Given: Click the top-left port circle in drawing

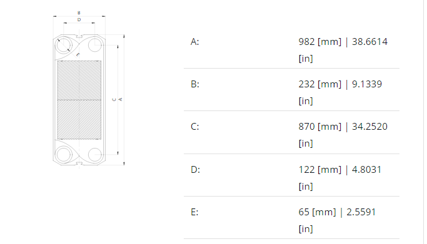Looking at the screenshot, I should pyautogui.click(x=63, y=45).
